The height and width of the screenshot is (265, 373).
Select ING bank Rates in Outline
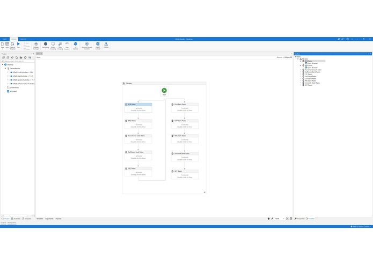pos(309,81)
